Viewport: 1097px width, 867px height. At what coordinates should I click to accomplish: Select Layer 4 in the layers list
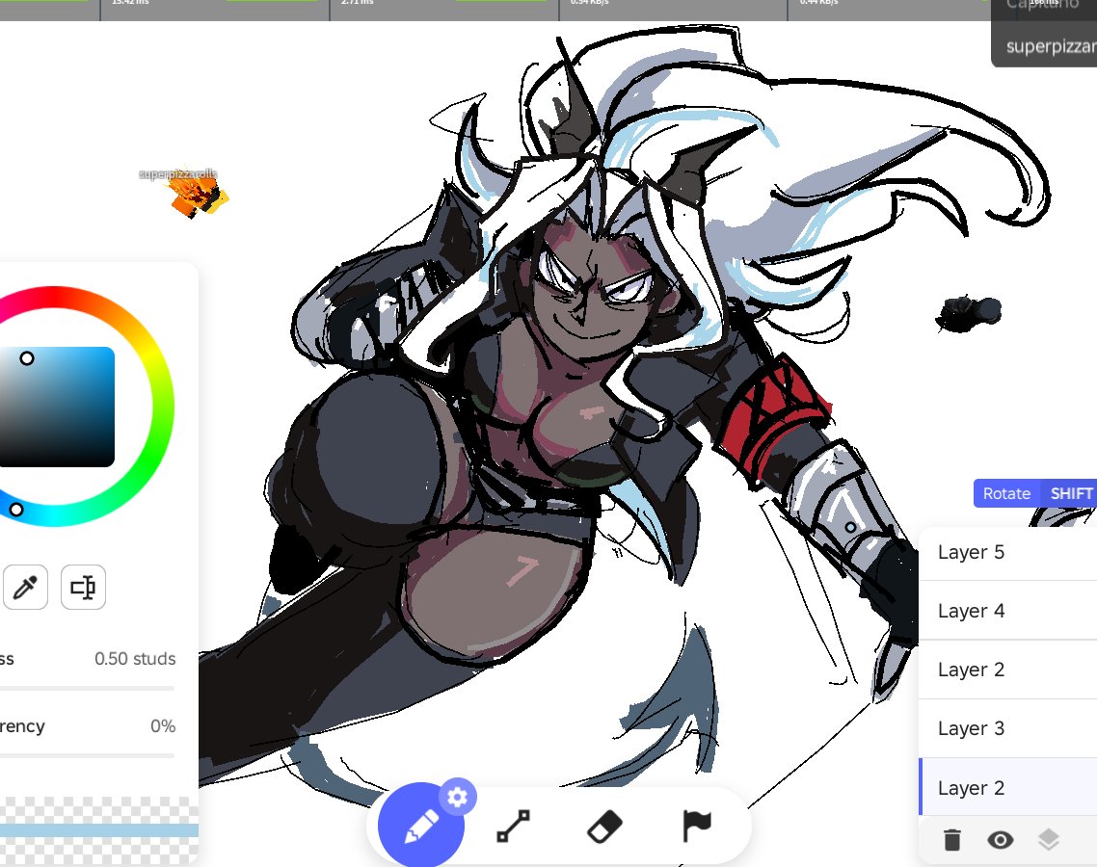(1007, 611)
